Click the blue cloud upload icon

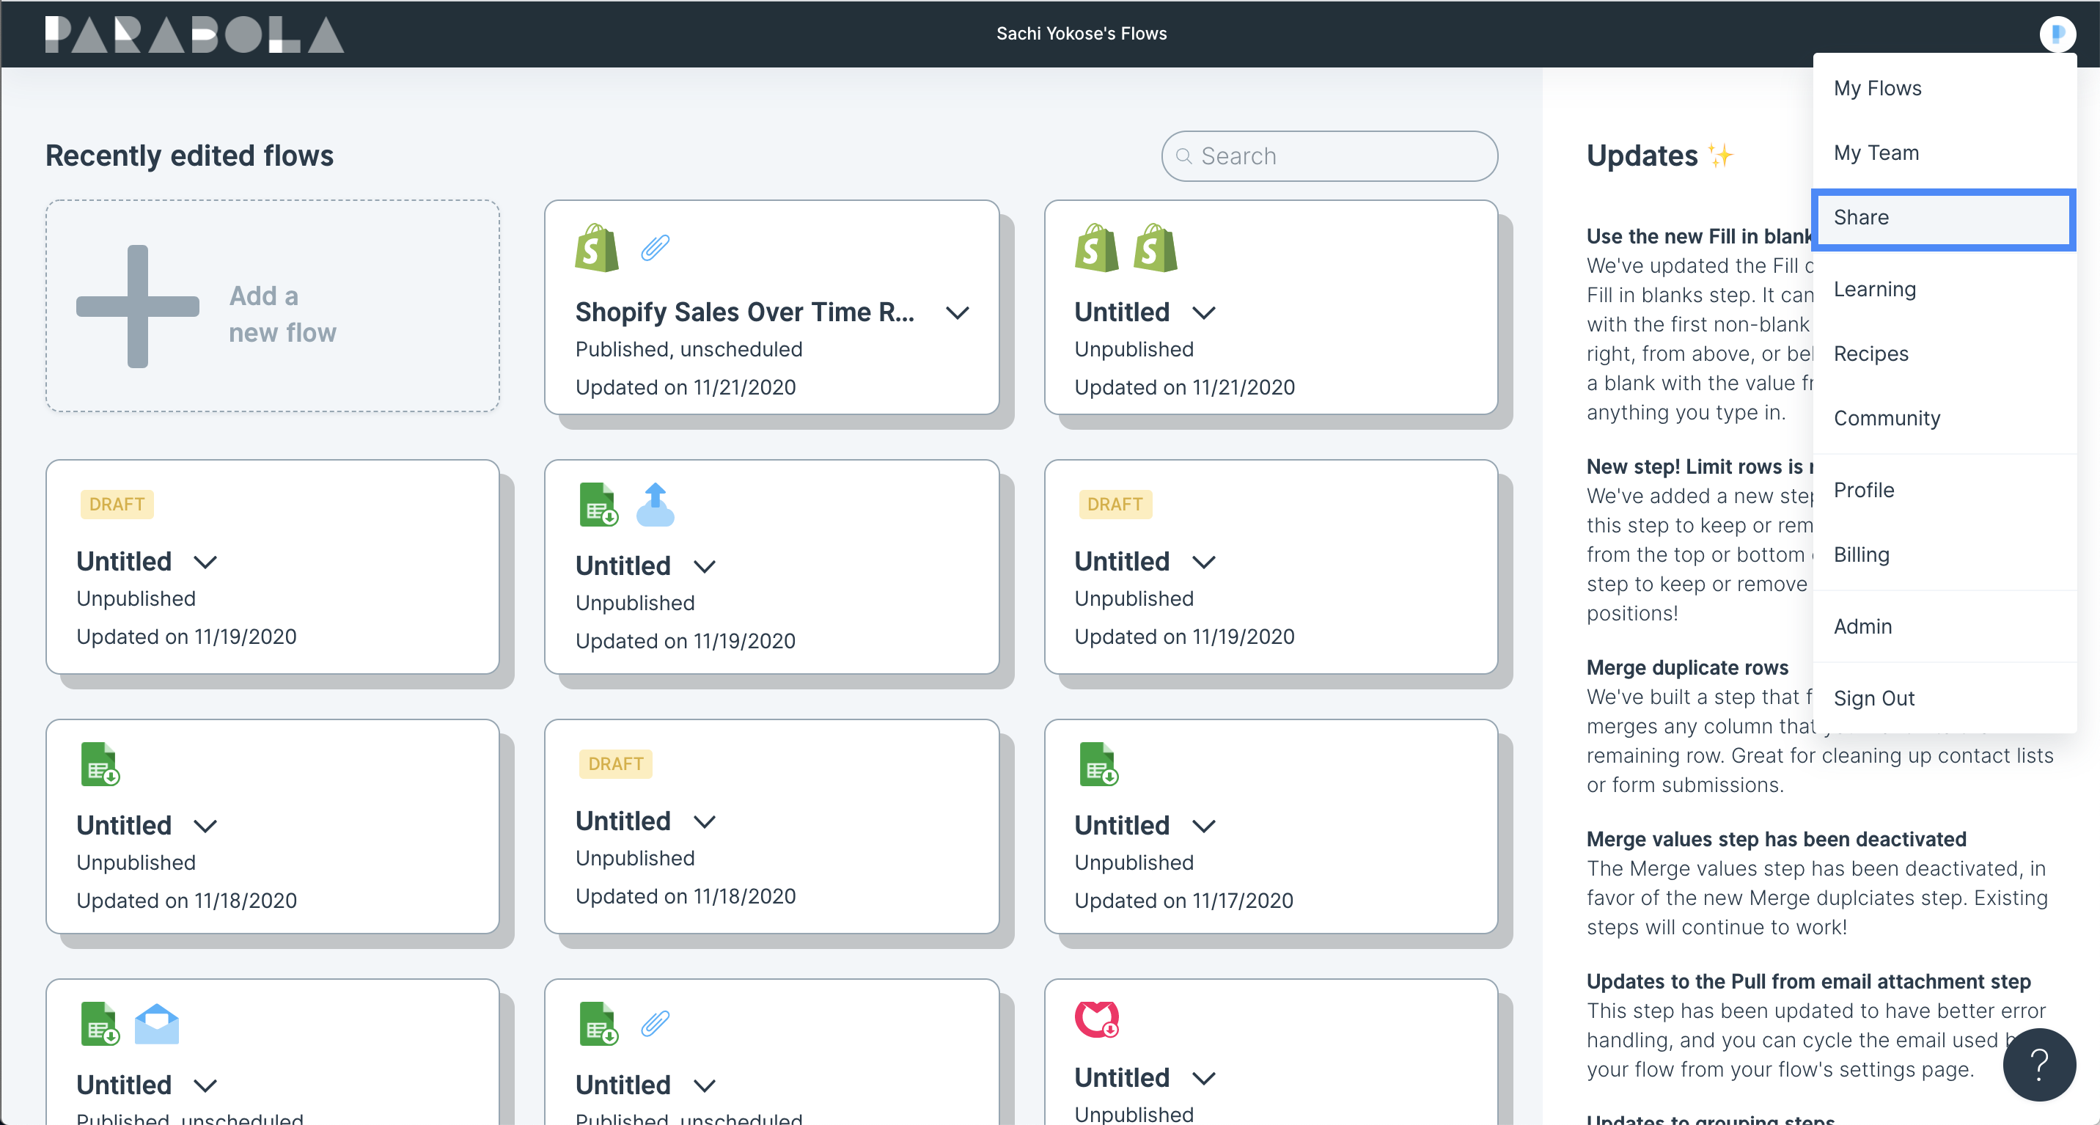tap(656, 505)
